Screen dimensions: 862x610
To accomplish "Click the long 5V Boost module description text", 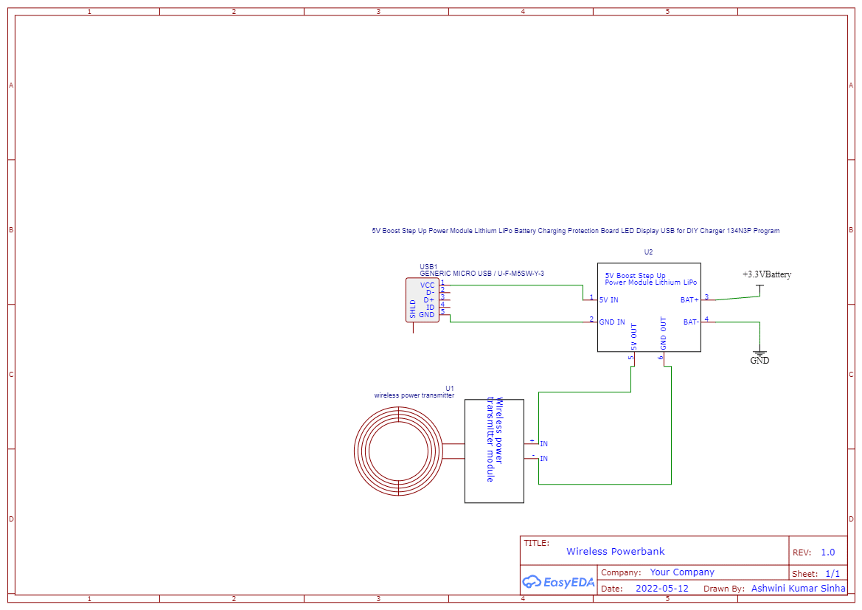I will point(575,231).
